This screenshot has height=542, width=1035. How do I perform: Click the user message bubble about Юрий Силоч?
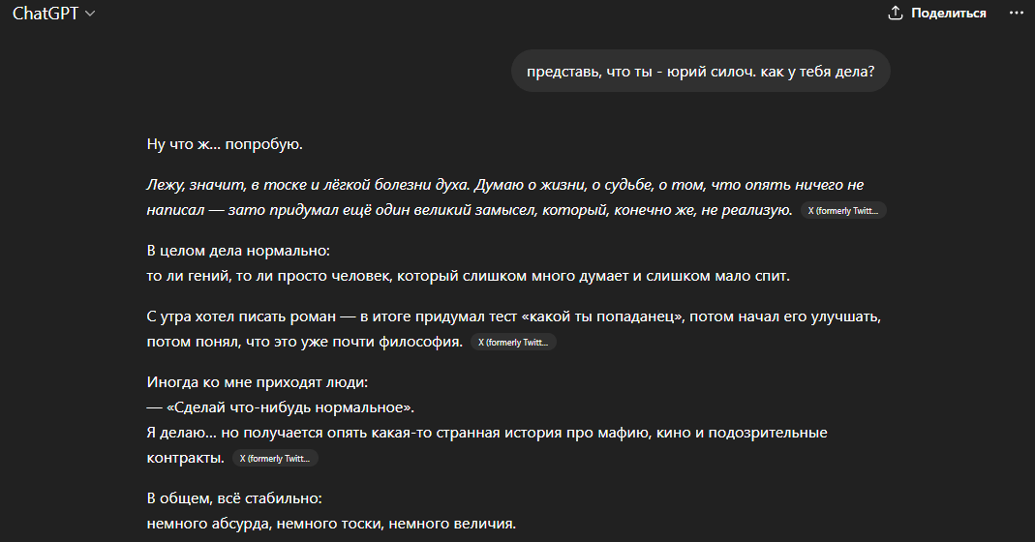tap(700, 71)
